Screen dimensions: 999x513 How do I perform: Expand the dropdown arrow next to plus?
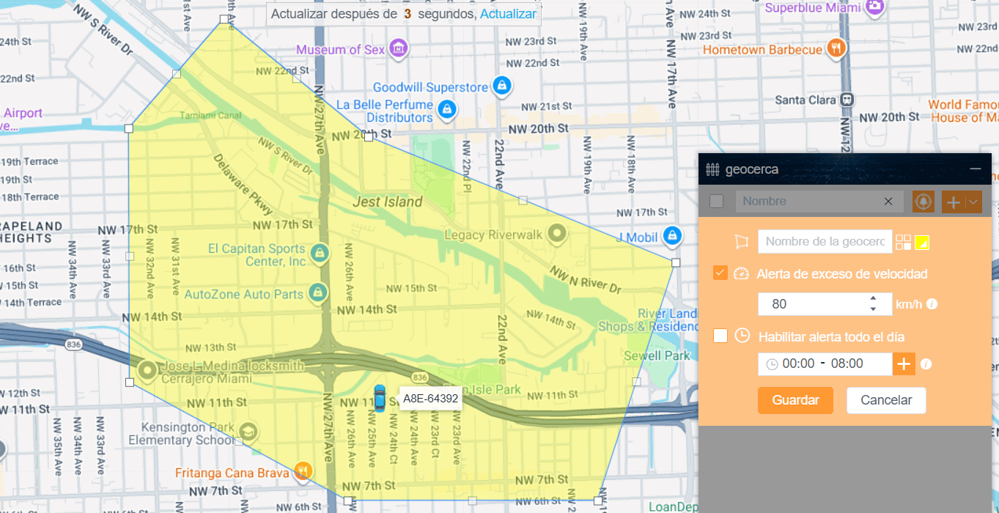point(973,202)
